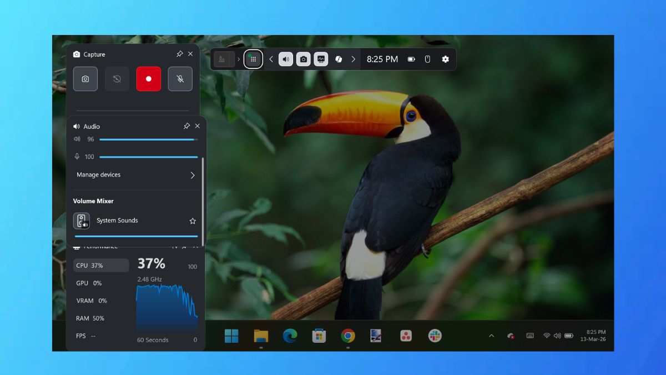Viewport: 666px width, 375px height.
Task: Toggle microphone mute in the Capture widget
Action: 180,78
